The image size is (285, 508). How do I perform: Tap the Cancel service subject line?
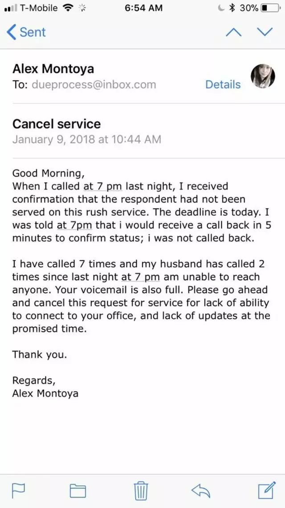[x=56, y=124]
